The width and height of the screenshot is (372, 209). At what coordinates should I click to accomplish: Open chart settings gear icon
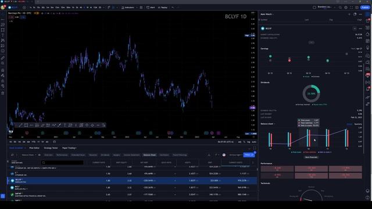tap(346, 8)
